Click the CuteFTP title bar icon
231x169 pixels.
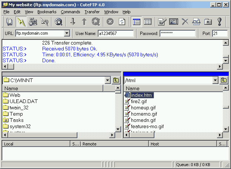[x=5, y=5]
